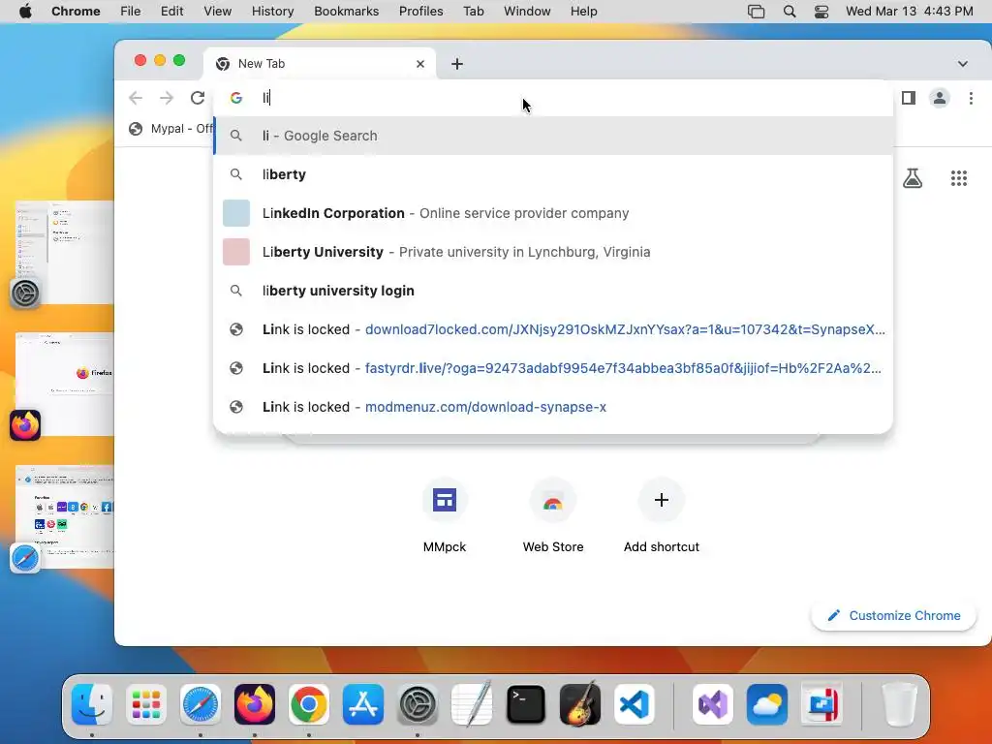Choose the LinkedIn Corporation suggestion
Screen dimensions: 992x744
(x=553, y=213)
